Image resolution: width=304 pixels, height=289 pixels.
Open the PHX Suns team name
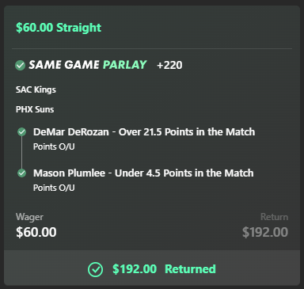click(x=35, y=109)
